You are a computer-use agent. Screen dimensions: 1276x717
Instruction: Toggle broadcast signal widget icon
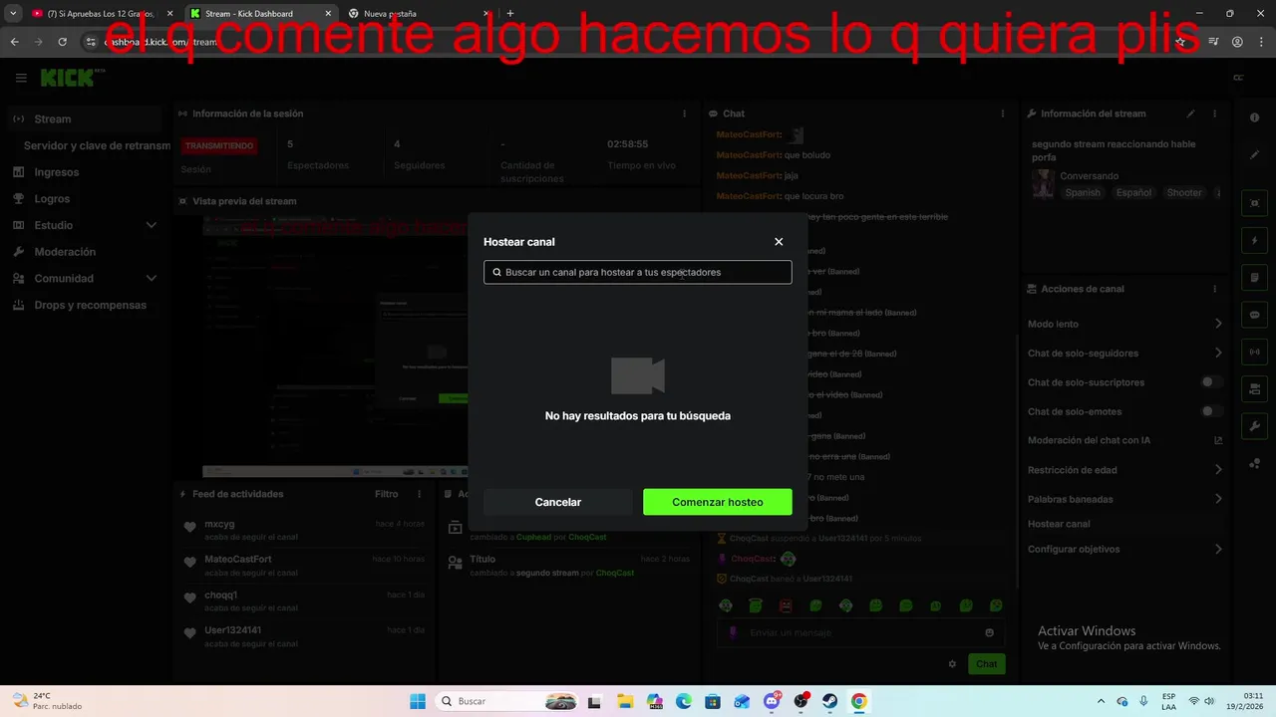[1254, 352]
